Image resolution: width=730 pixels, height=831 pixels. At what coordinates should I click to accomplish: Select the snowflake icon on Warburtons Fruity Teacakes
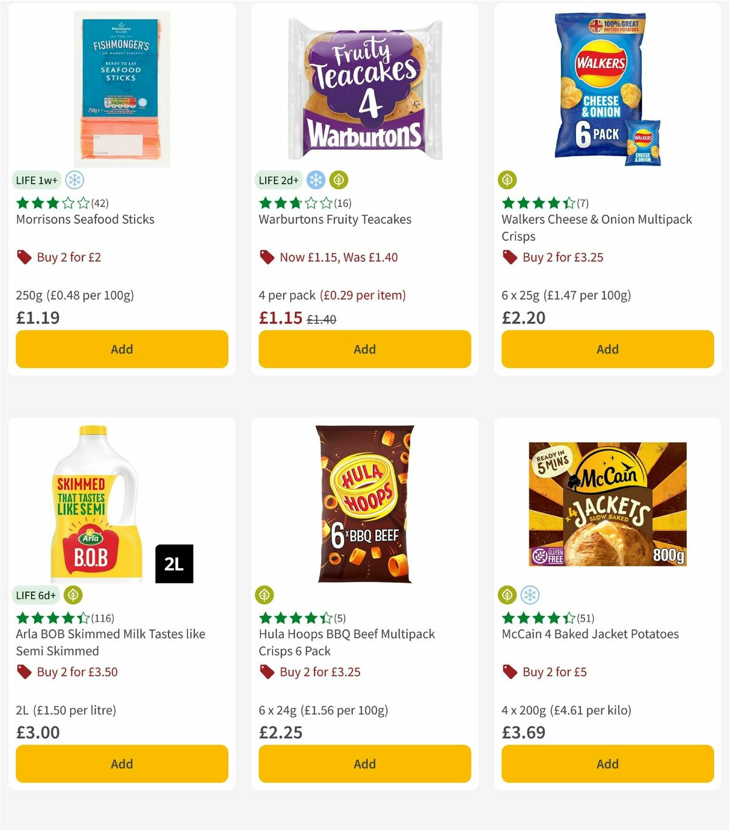point(315,180)
